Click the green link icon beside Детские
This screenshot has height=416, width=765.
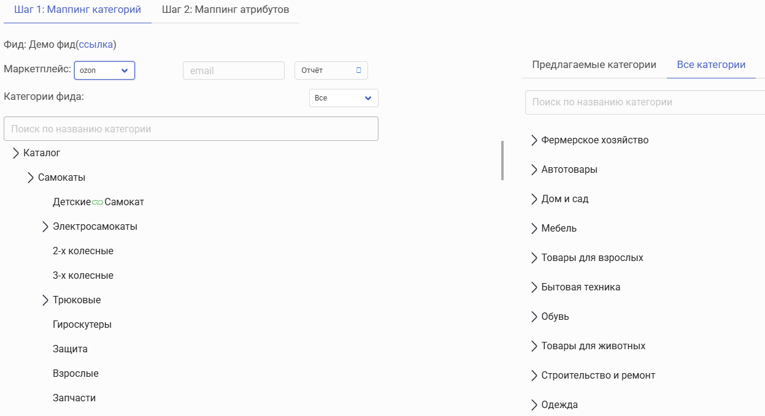point(98,202)
